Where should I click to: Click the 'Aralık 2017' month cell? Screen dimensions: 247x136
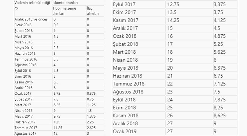pos(125,28)
